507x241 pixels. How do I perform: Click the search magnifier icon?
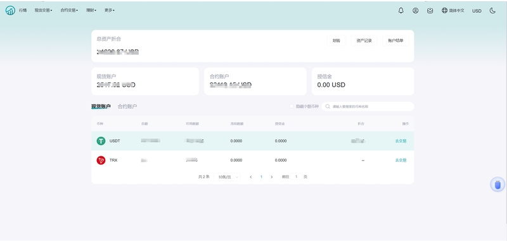pyautogui.click(x=328, y=106)
